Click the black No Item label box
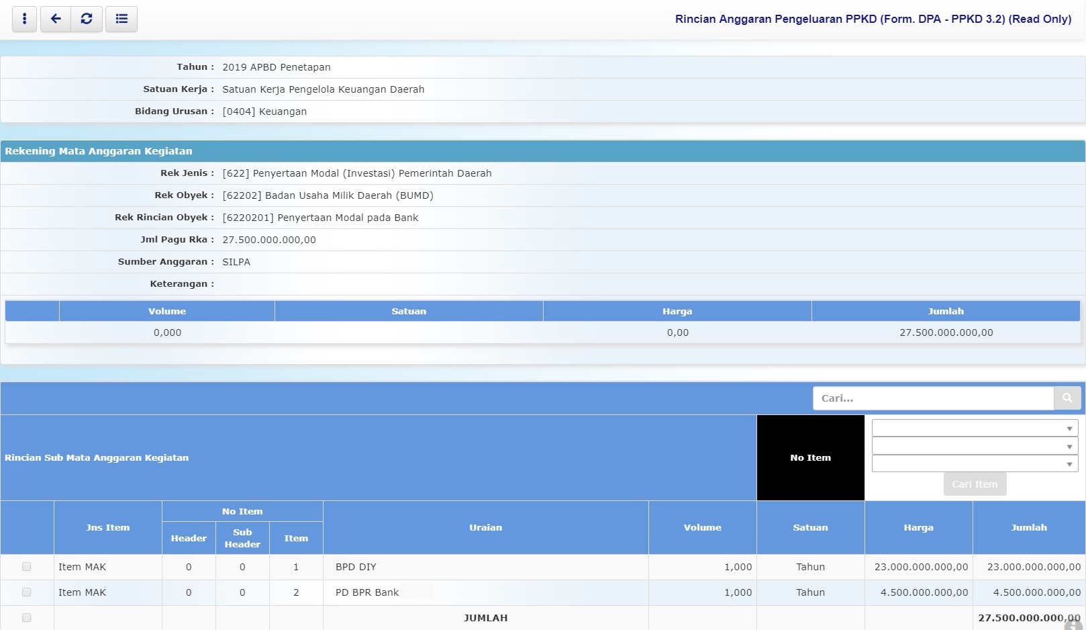 pos(810,458)
